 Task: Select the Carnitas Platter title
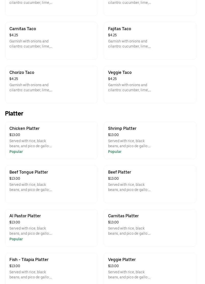coord(123,216)
